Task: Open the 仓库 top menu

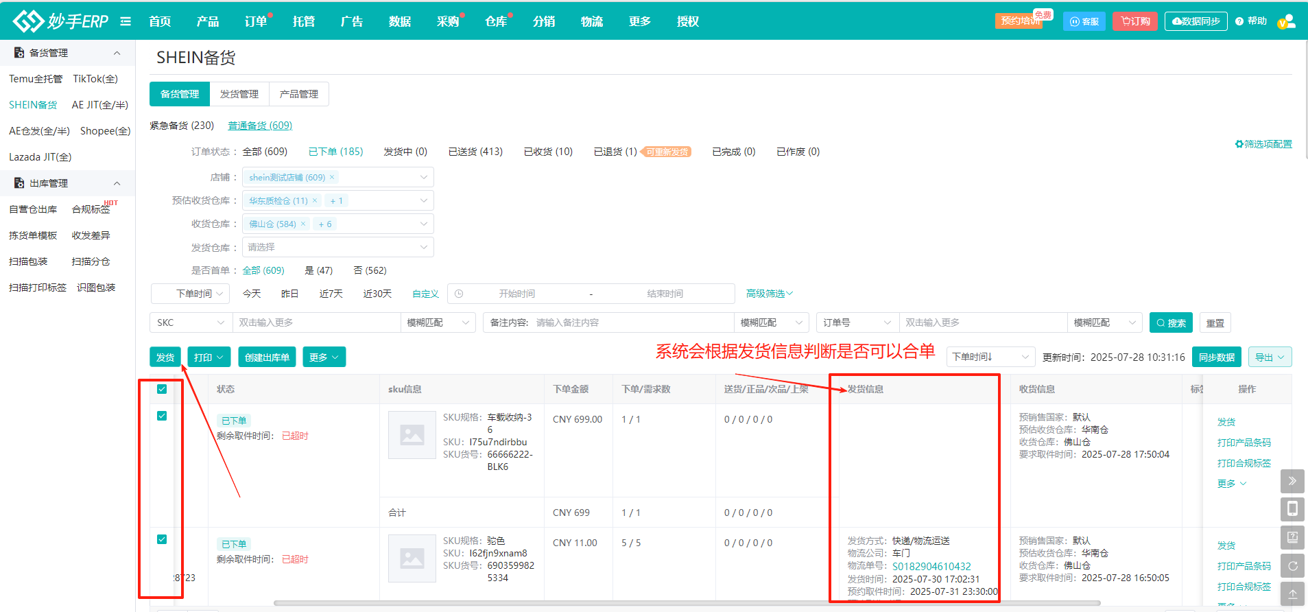Action: (x=496, y=21)
